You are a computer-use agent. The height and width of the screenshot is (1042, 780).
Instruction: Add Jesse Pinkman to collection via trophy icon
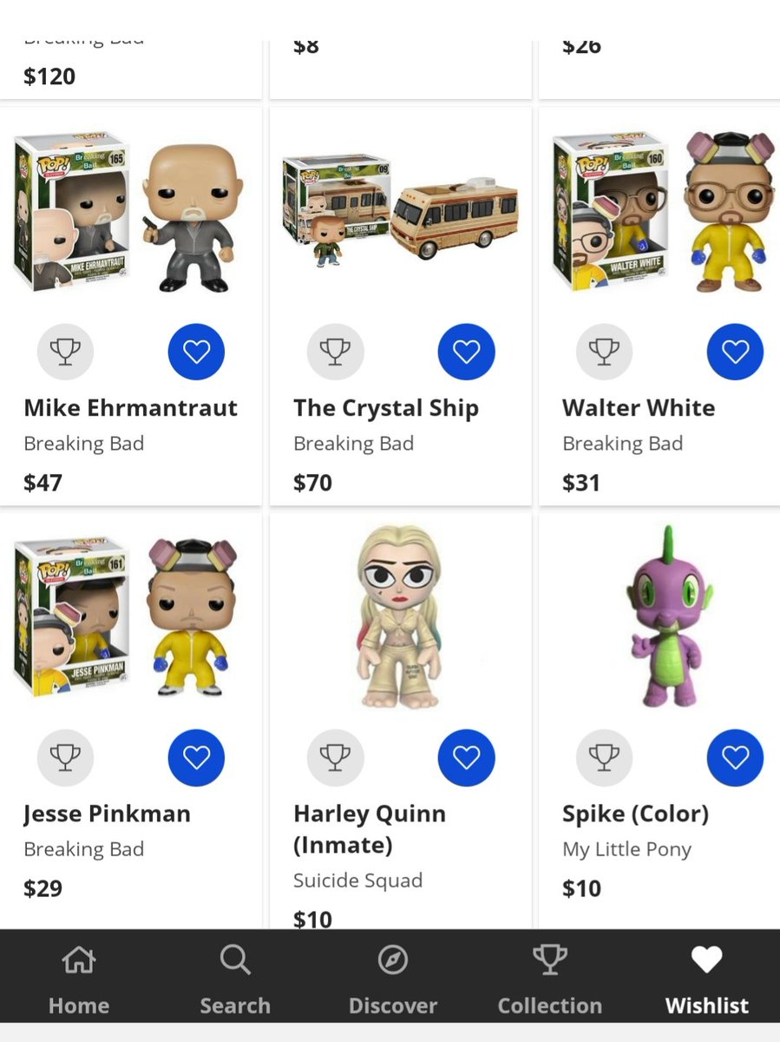tap(65, 757)
